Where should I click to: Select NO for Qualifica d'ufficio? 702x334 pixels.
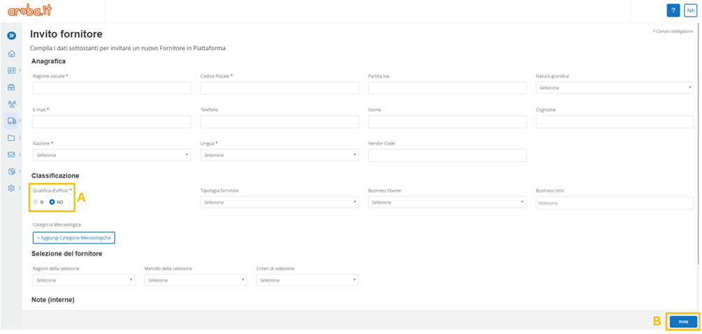pos(52,202)
